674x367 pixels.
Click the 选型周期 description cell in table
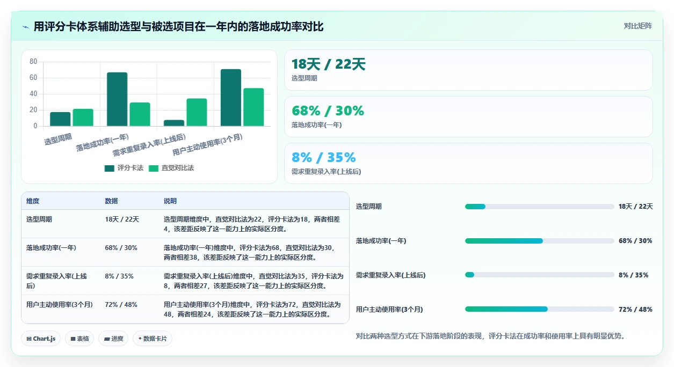(253, 224)
